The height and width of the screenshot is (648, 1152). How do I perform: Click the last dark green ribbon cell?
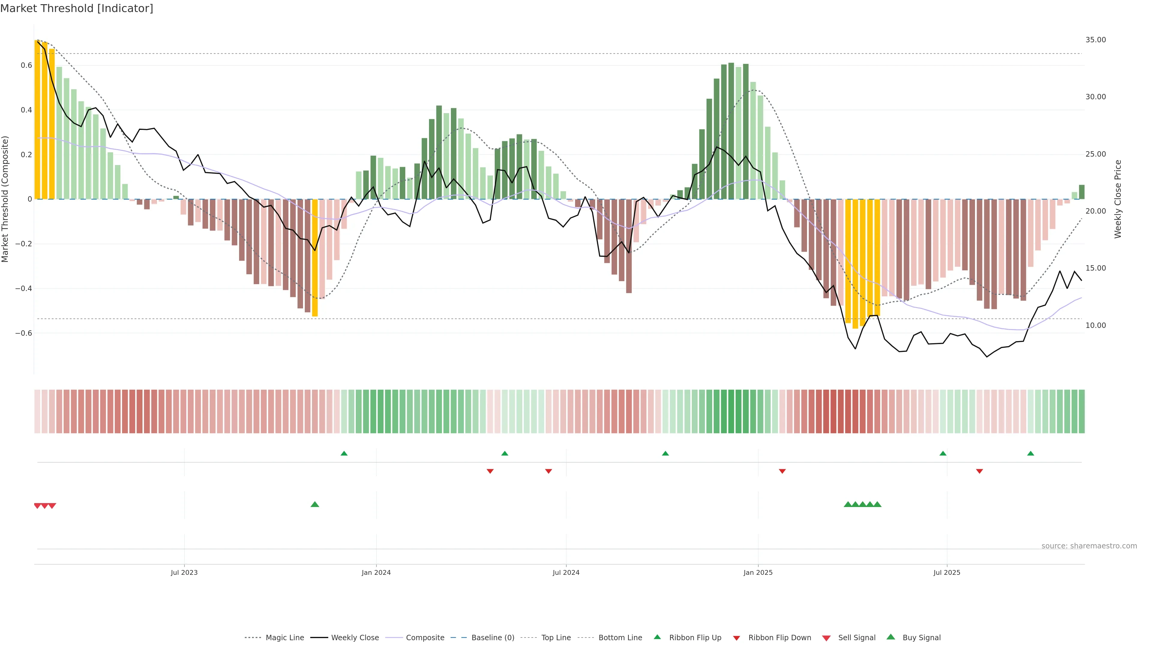point(1081,411)
